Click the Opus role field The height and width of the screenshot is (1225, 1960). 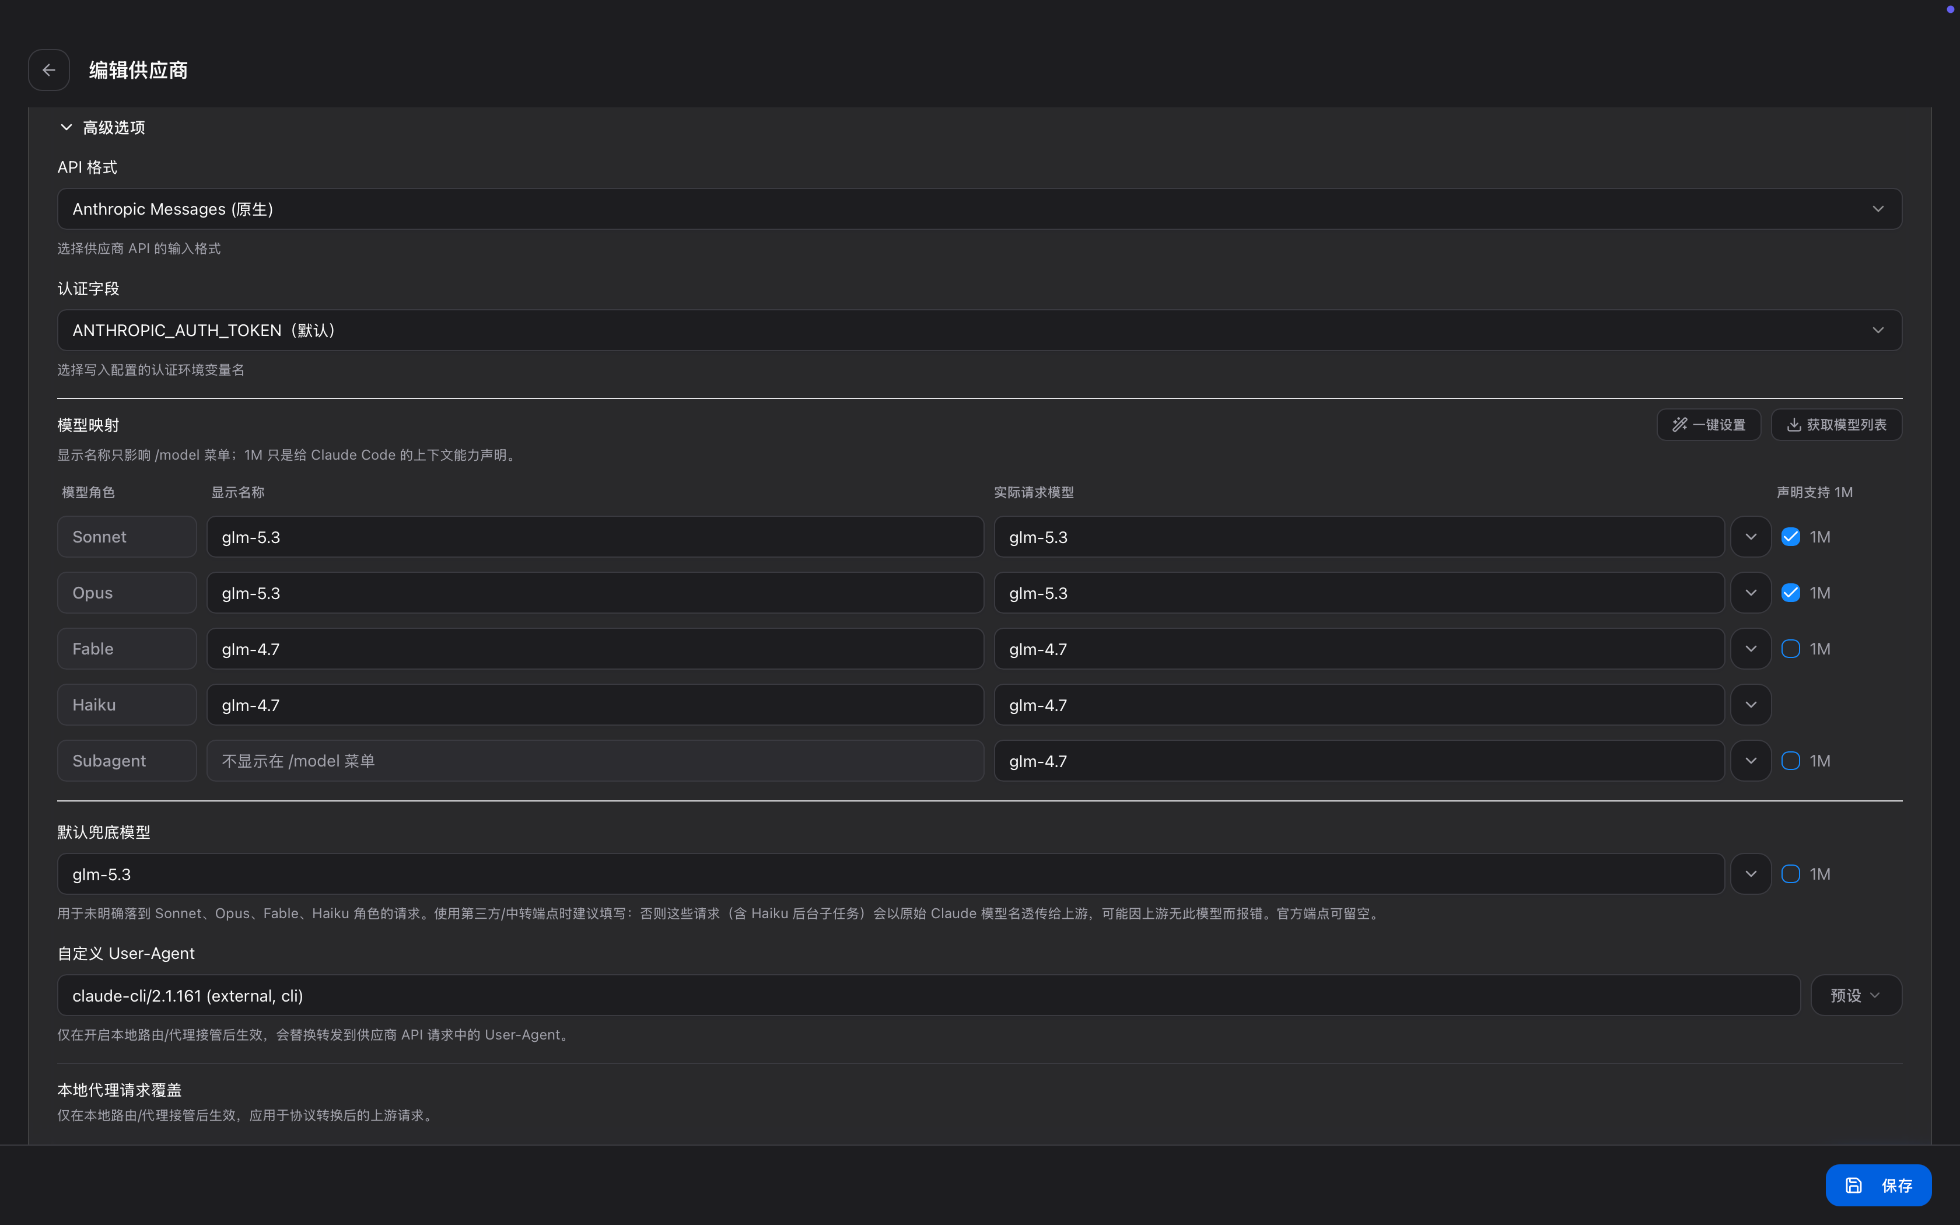(x=127, y=593)
